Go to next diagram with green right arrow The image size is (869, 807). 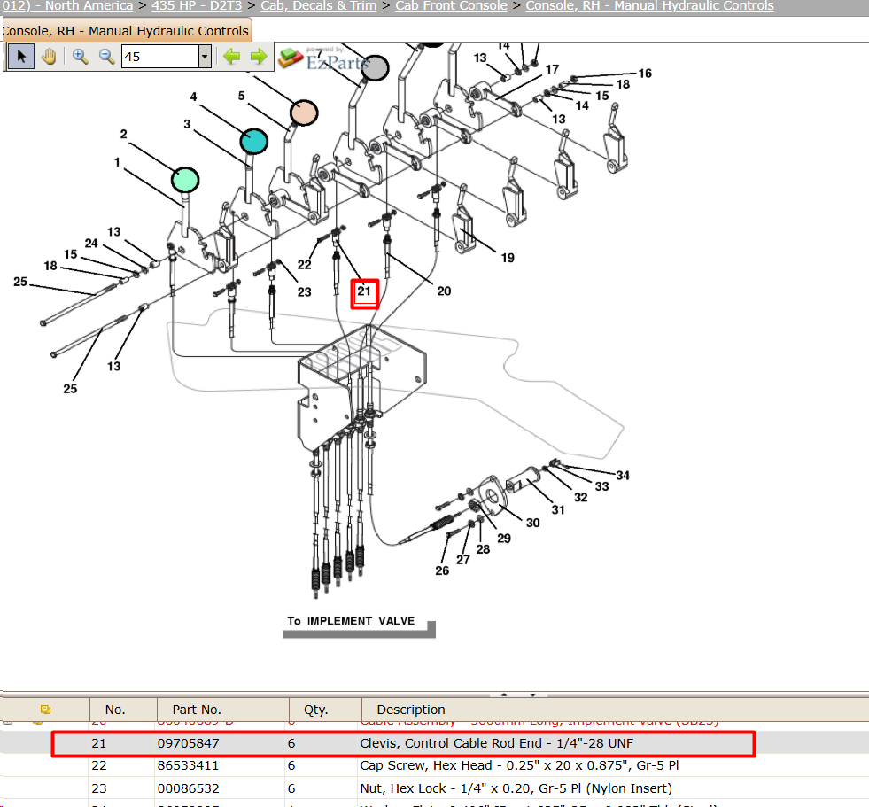click(259, 57)
